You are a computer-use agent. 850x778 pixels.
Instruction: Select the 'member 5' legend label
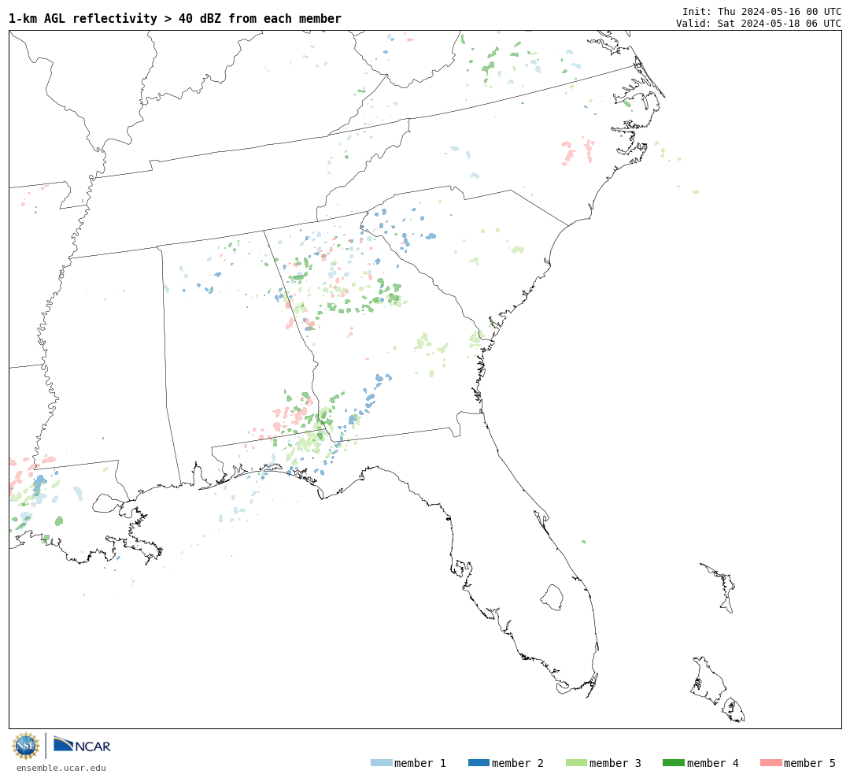[x=810, y=763]
